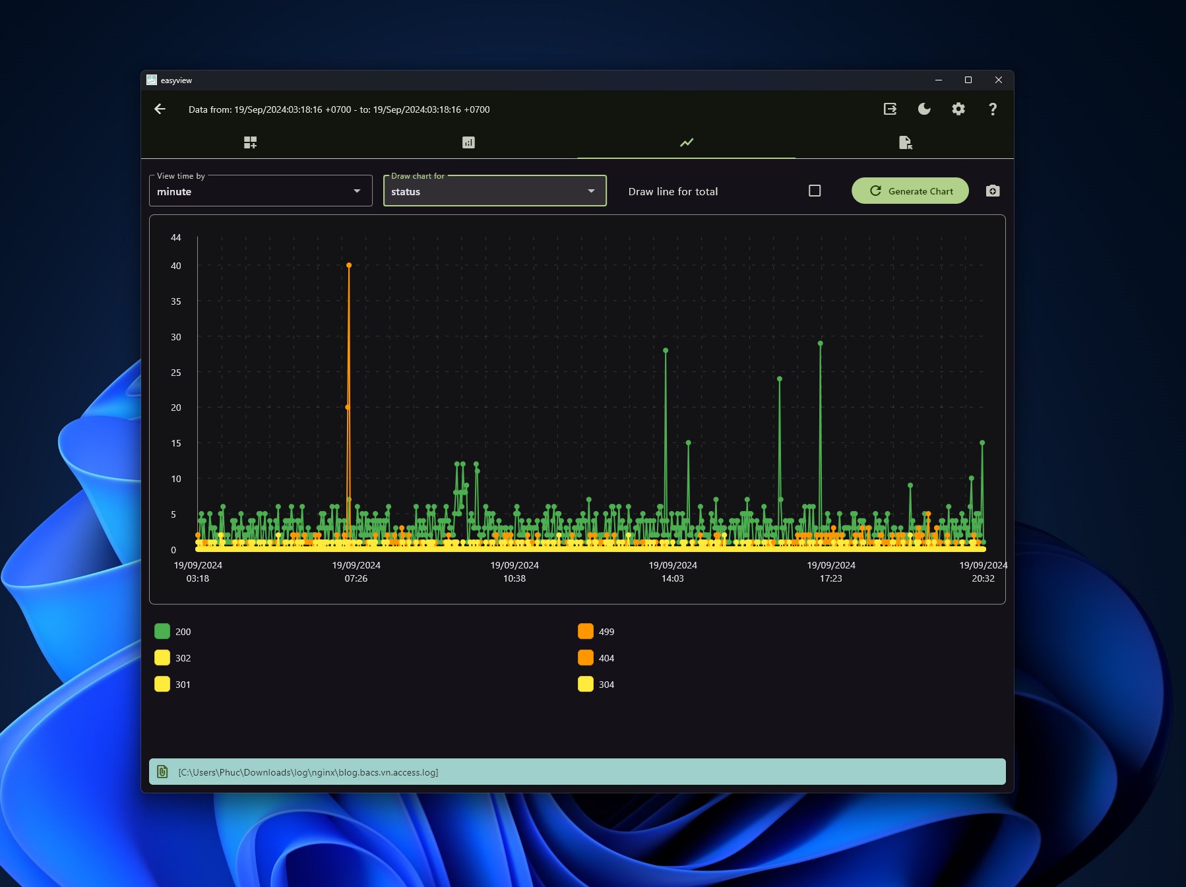Click the log file path bar
1186x887 pixels.
click(x=577, y=772)
